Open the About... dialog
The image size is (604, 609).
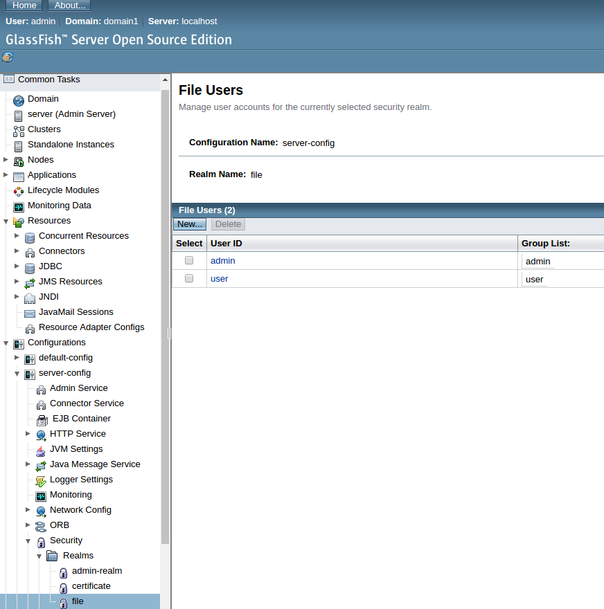(x=69, y=5)
